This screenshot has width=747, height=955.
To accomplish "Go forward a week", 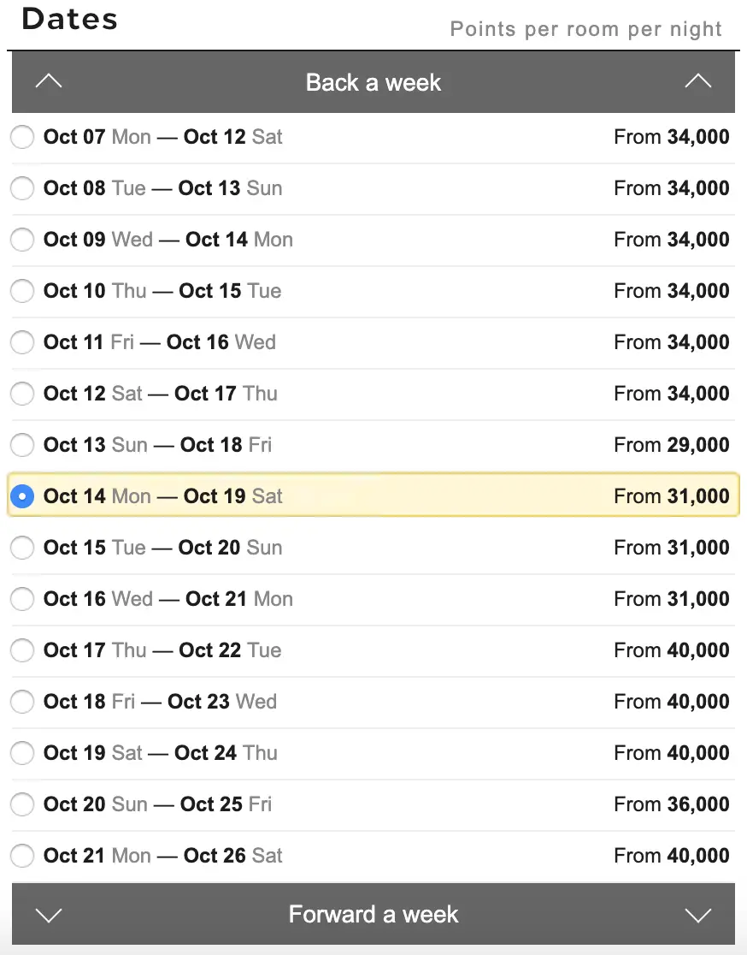I will coord(373,914).
